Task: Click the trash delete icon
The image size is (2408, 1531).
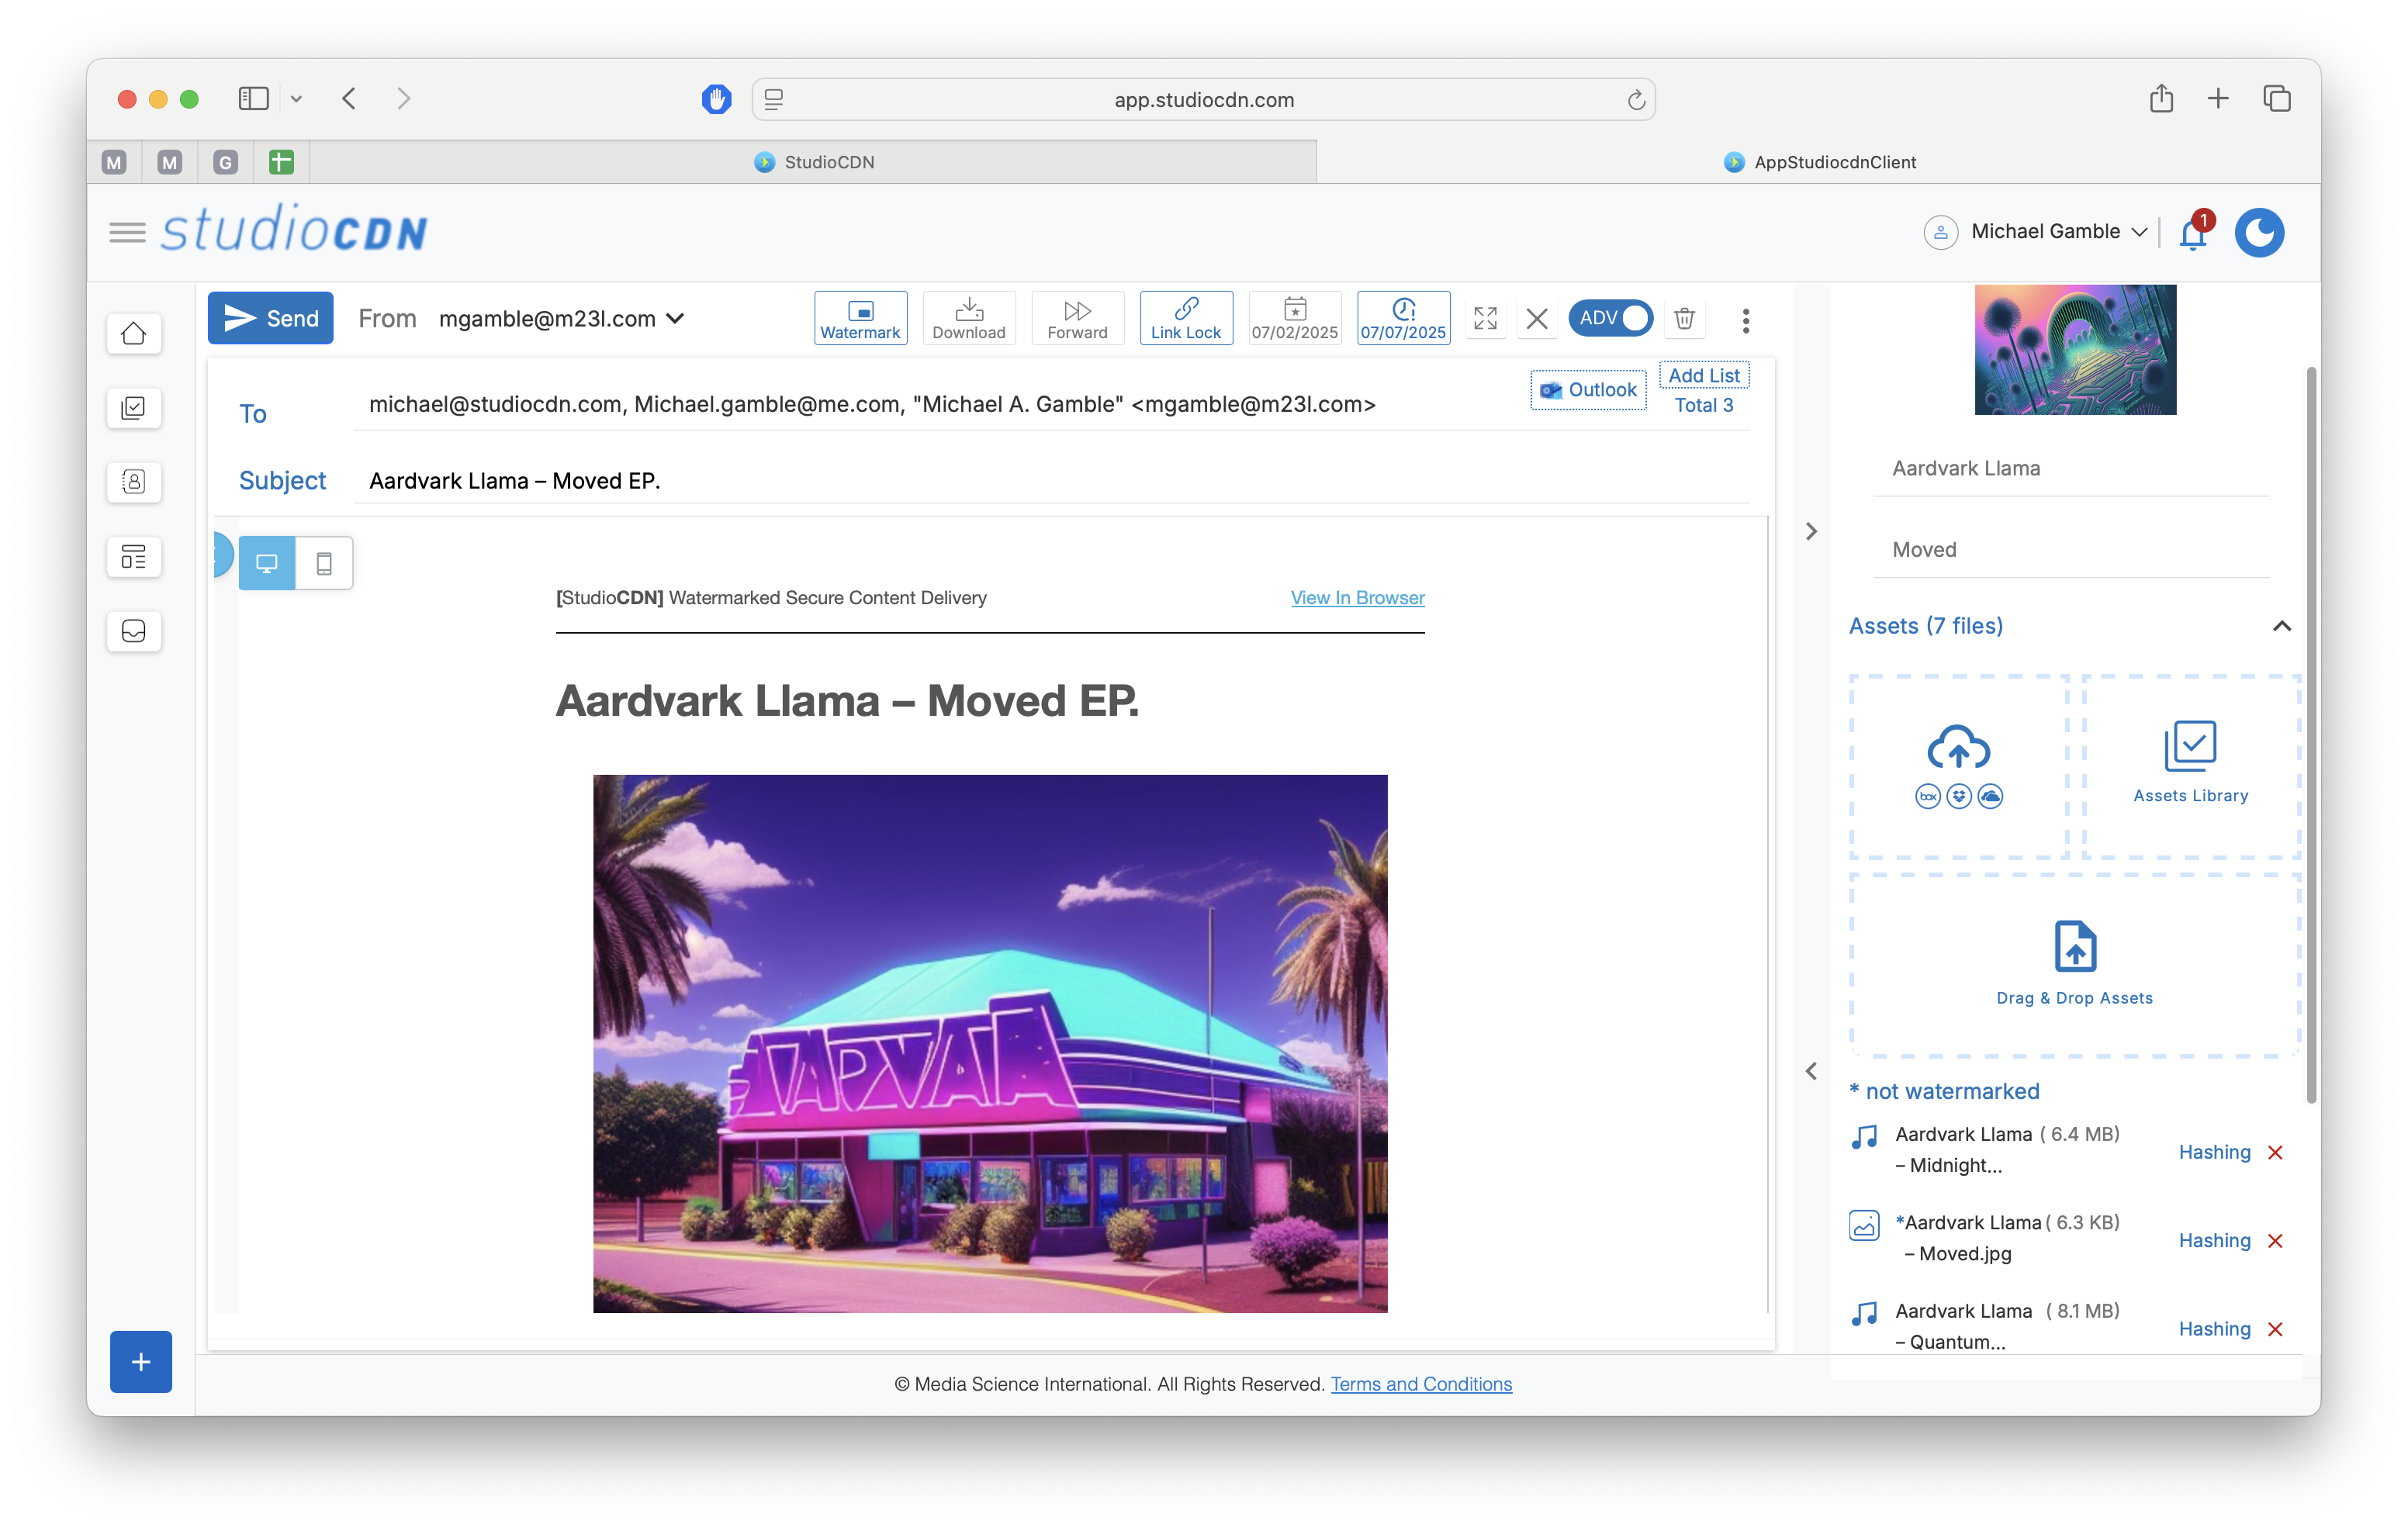Action: [1684, 318]
